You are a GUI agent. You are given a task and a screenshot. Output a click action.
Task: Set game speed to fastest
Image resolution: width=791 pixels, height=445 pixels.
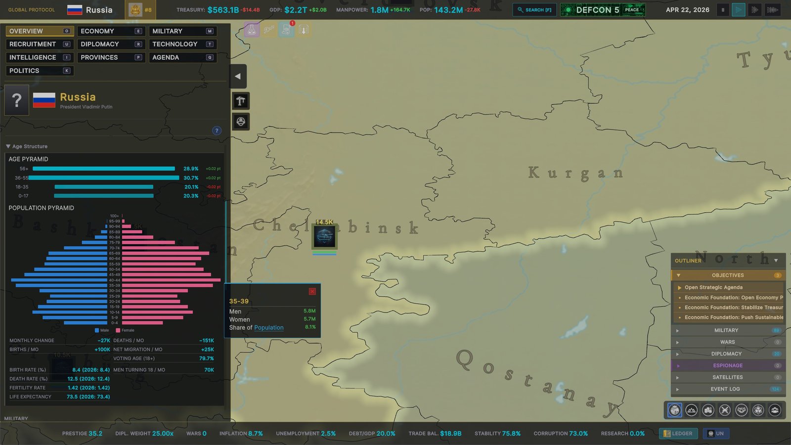point(772,10)
